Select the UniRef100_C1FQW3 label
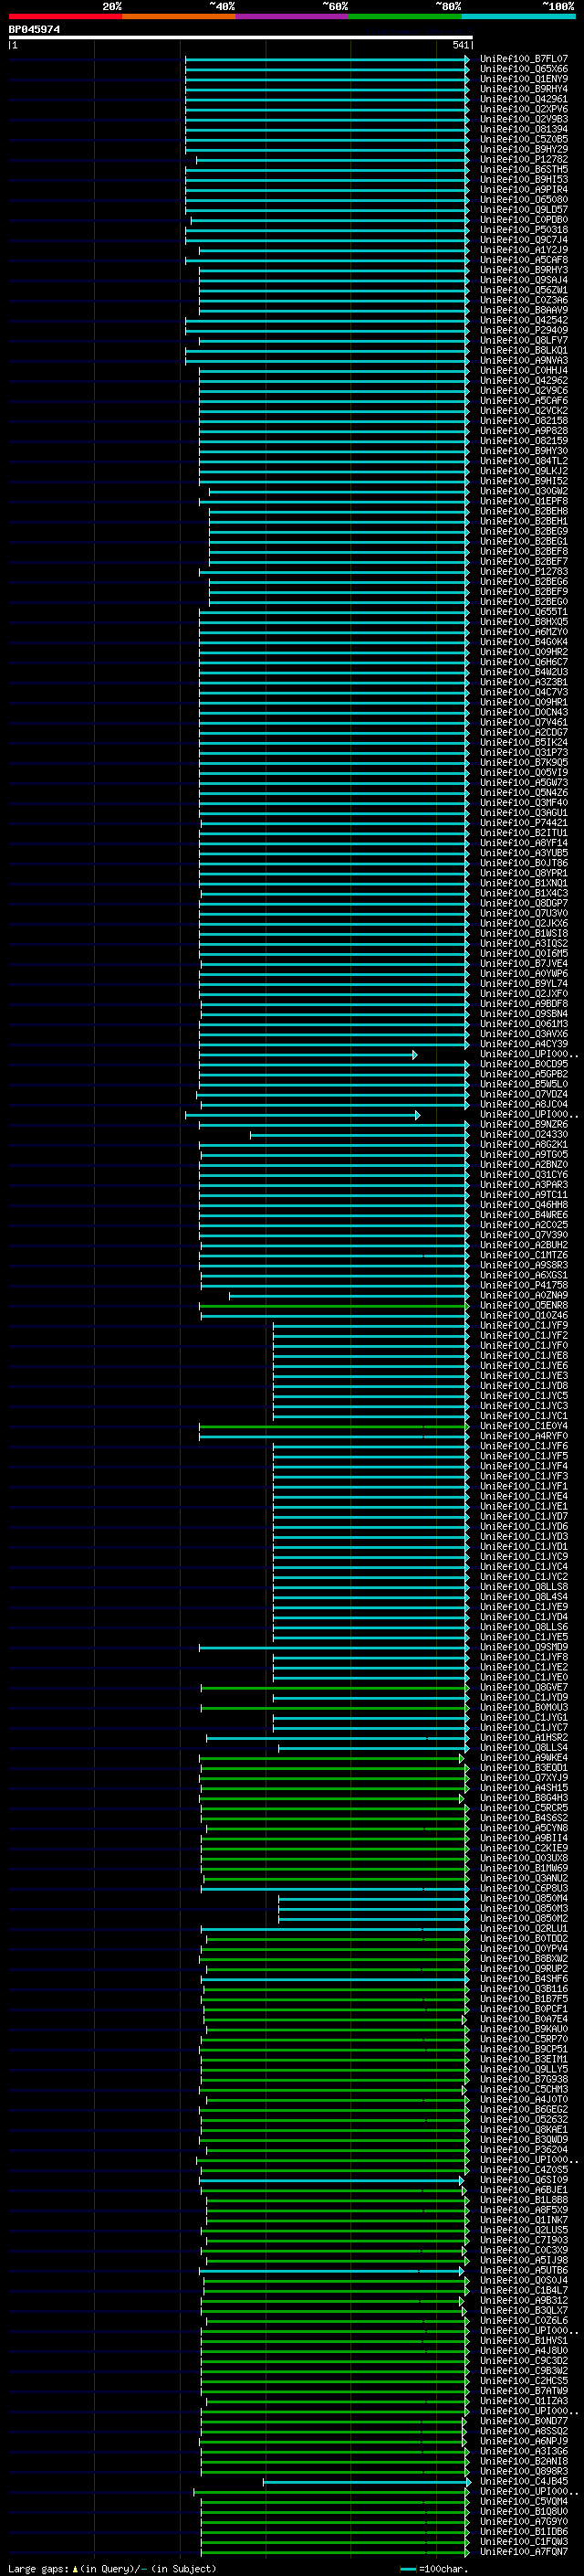This screenshot has width=584, height=2576. (x=523, y=2541)
